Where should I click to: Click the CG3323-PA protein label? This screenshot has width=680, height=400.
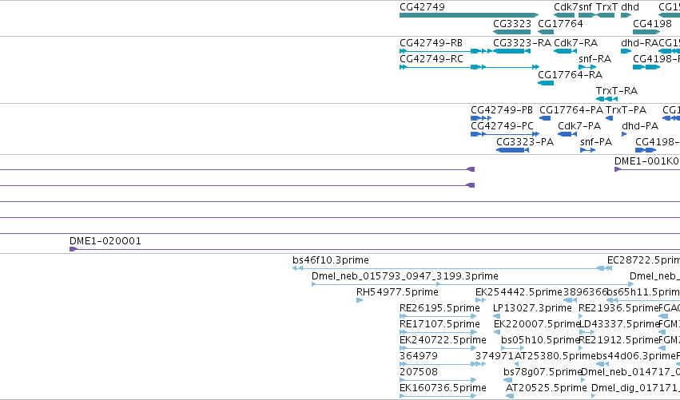coord(525,142)
